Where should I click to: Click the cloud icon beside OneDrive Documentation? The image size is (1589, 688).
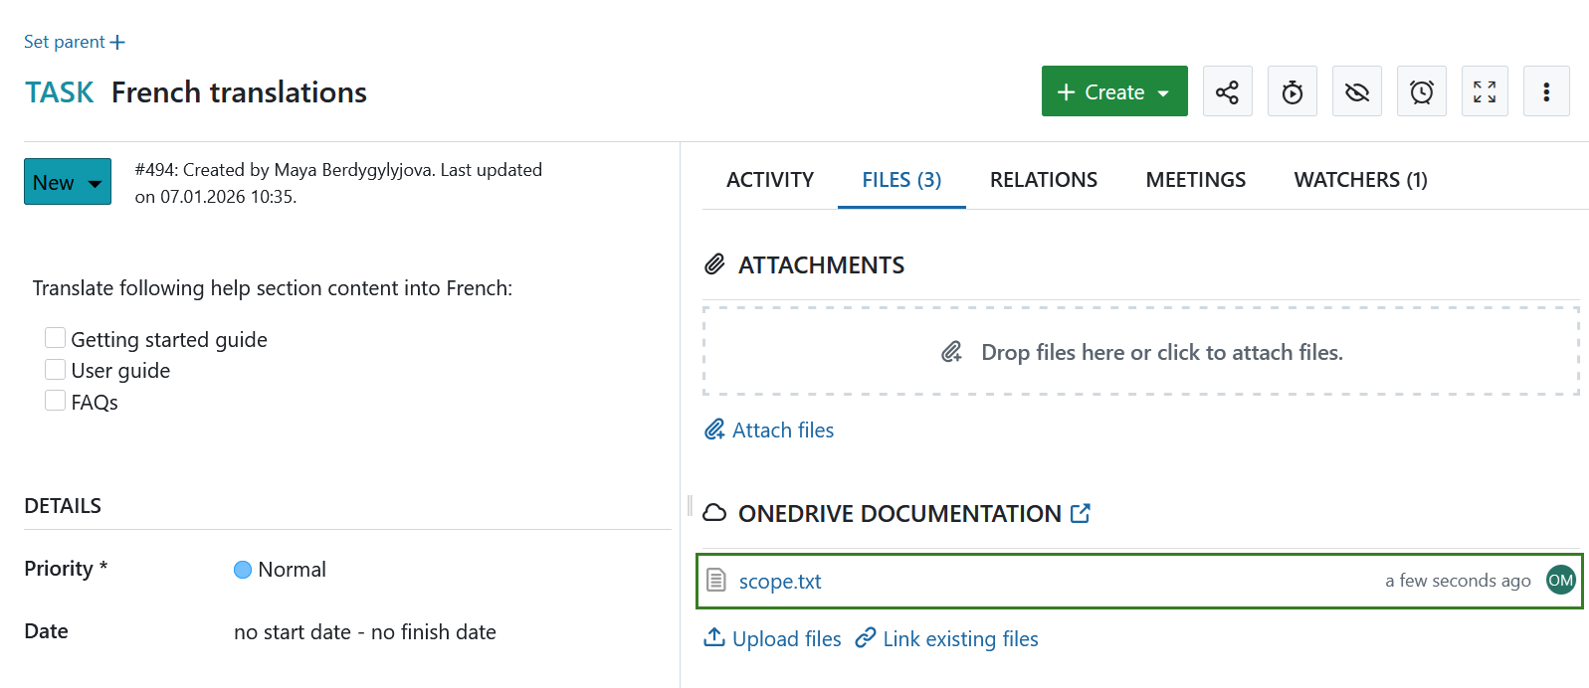[714, 513]
